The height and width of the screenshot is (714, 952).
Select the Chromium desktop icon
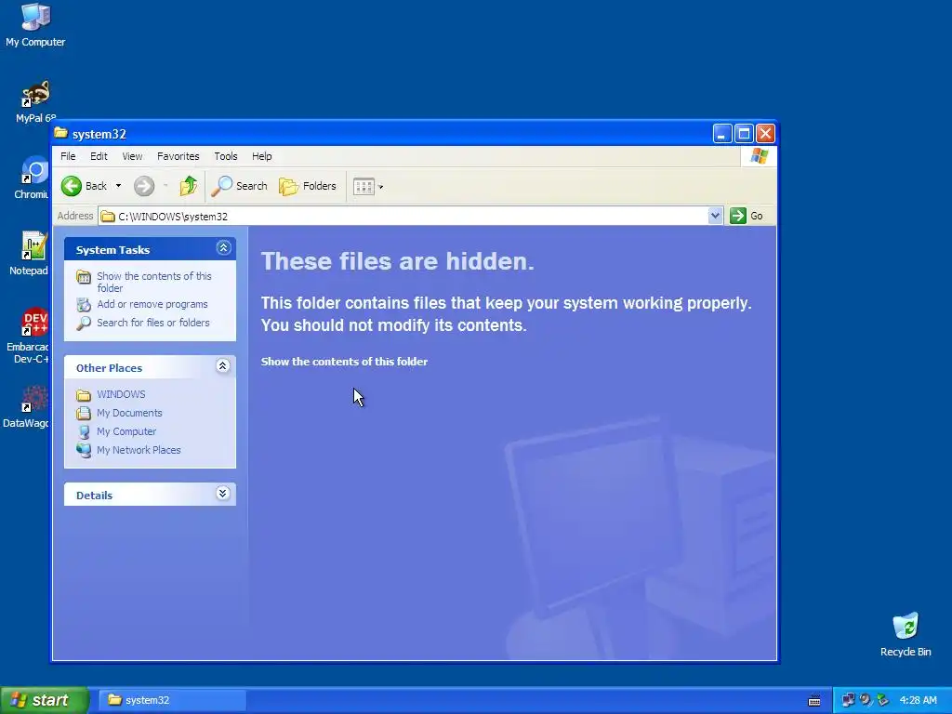pos(32,178)
